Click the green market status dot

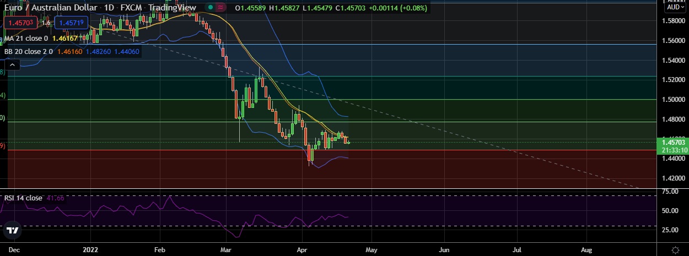pyautogui.click(x=211, y=8)
